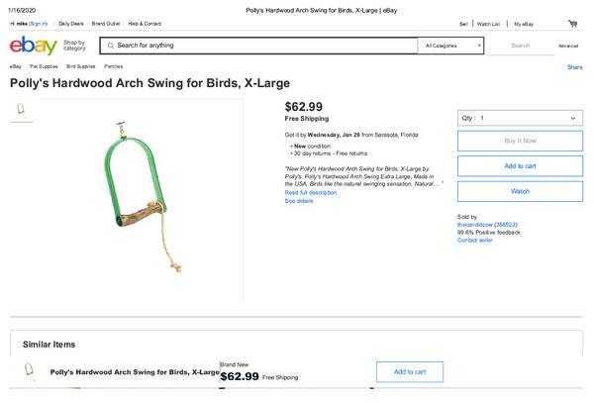Open the Daily Deals menu link
The height and width of the screenshot is (403, 594).
coord(71,23)
